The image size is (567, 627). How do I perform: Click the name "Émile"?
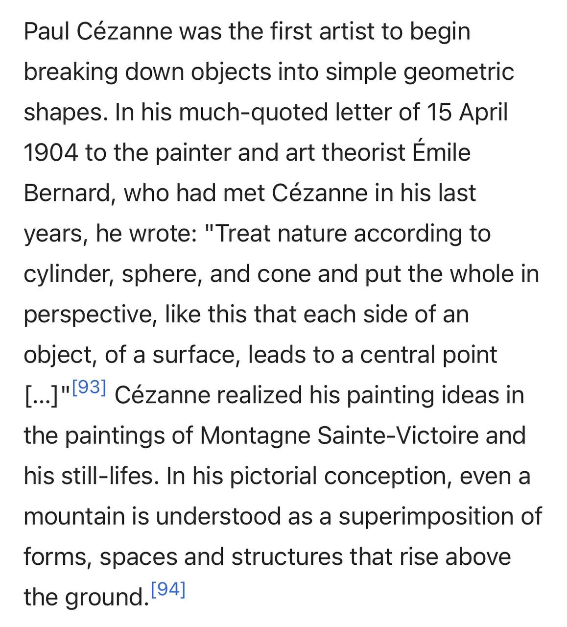pyautogui.click(x=441, y=152)
